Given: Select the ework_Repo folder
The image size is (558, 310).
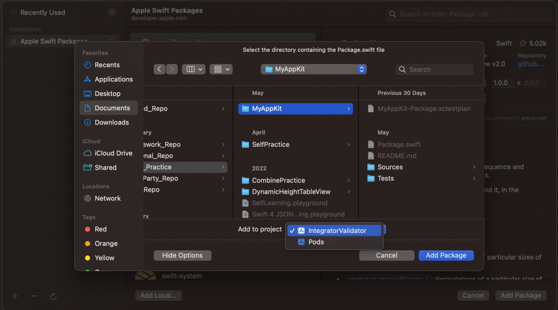Looking at the screenshot, I should (185, 144).
